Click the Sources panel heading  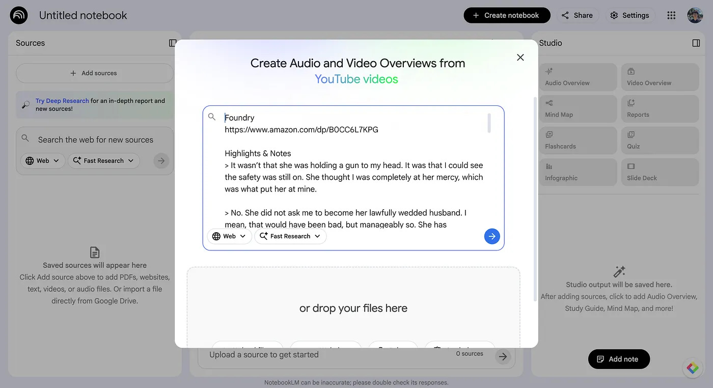pos(30,43)
